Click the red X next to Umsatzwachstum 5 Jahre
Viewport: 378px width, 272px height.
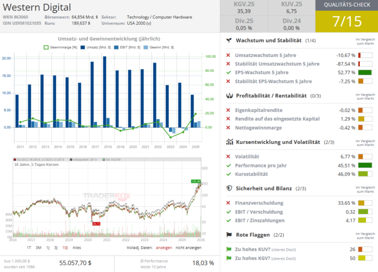[x=229, y=55]
